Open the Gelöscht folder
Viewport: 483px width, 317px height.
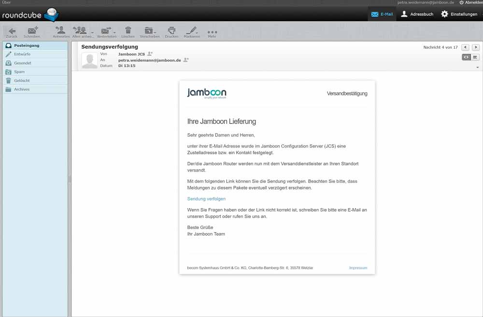pyautogui.click(x=35, y=80)
